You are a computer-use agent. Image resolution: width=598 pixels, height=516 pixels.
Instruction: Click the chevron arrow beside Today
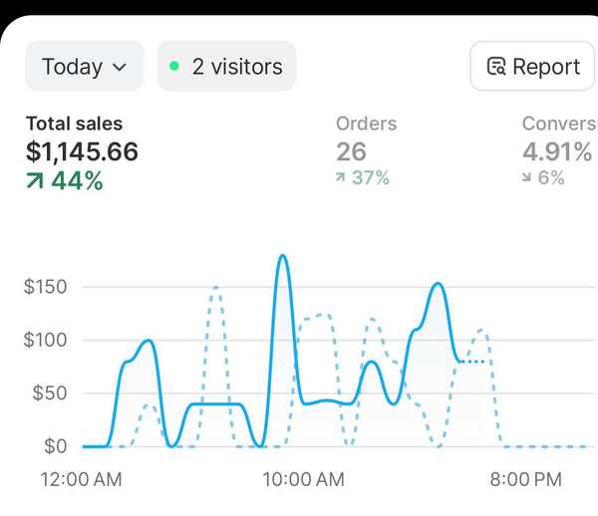coord(120,68)
